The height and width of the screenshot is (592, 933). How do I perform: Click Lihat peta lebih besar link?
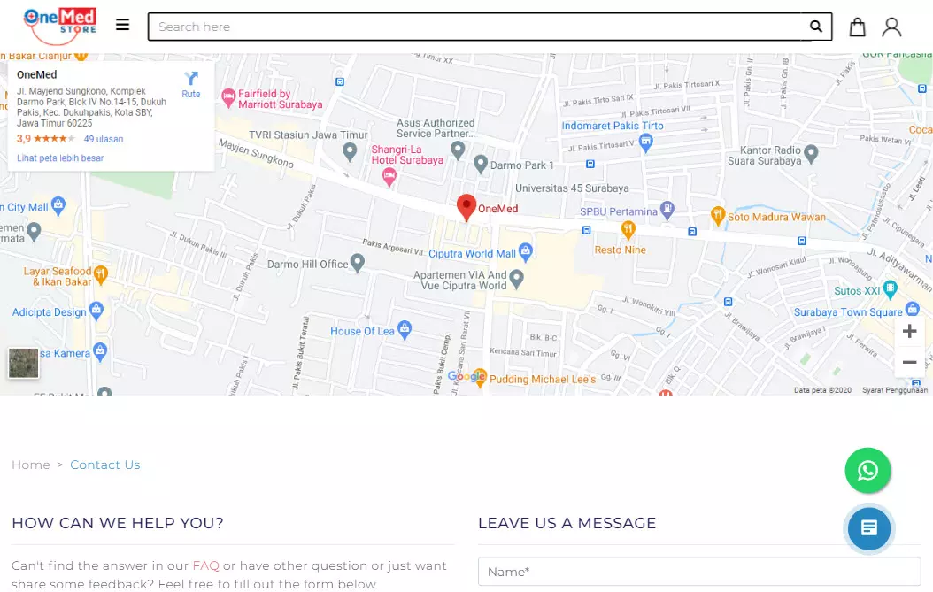(60, 158)
